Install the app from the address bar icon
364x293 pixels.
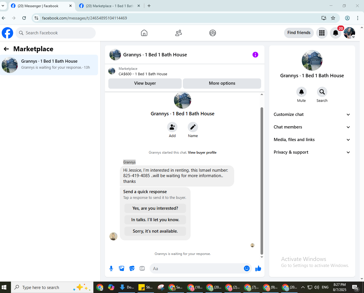point(324,18)
